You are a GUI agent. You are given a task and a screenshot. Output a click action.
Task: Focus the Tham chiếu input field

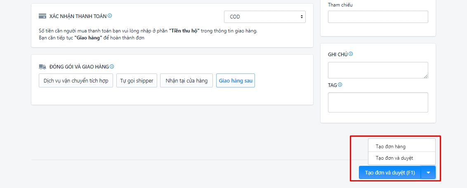coord(378,17)
